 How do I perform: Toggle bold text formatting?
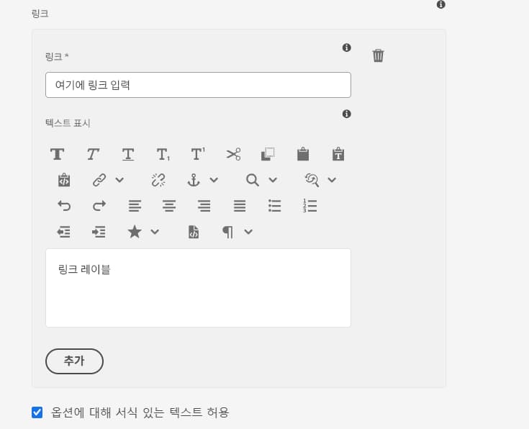(x=58, y=154)
